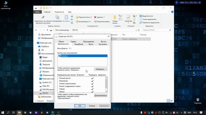The height and width of the screenshot is (115, 206).
Task: Click the Copy icon in ribbon
Action: click(x=57, y=17)
